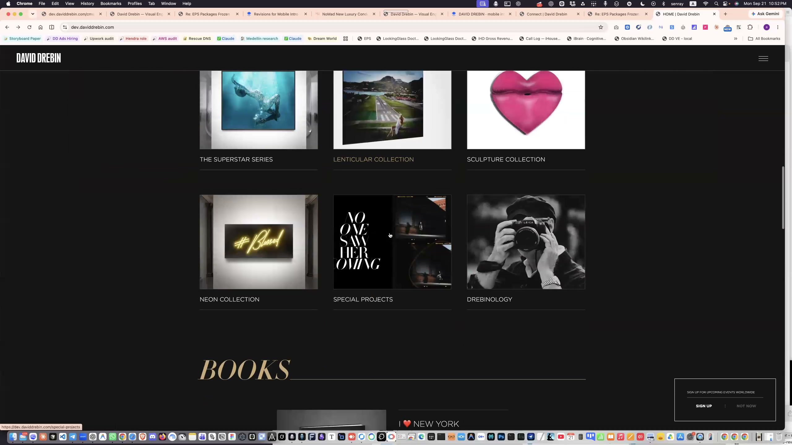792x445 pixels.
Task: Open the Chrome profile avatar
Action: [767, 27]
